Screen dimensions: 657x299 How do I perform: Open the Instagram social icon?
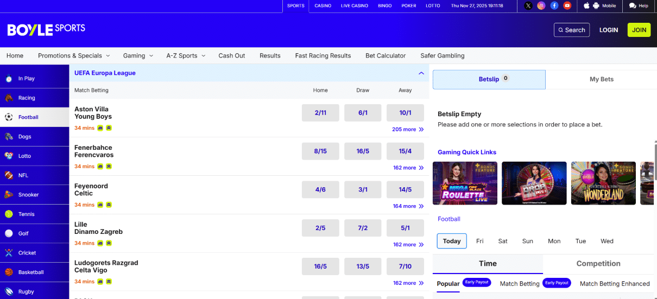(x=541, y=5)
